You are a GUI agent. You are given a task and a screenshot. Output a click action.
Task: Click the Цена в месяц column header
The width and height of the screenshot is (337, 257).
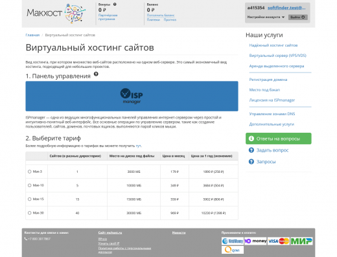pos(174,156)
